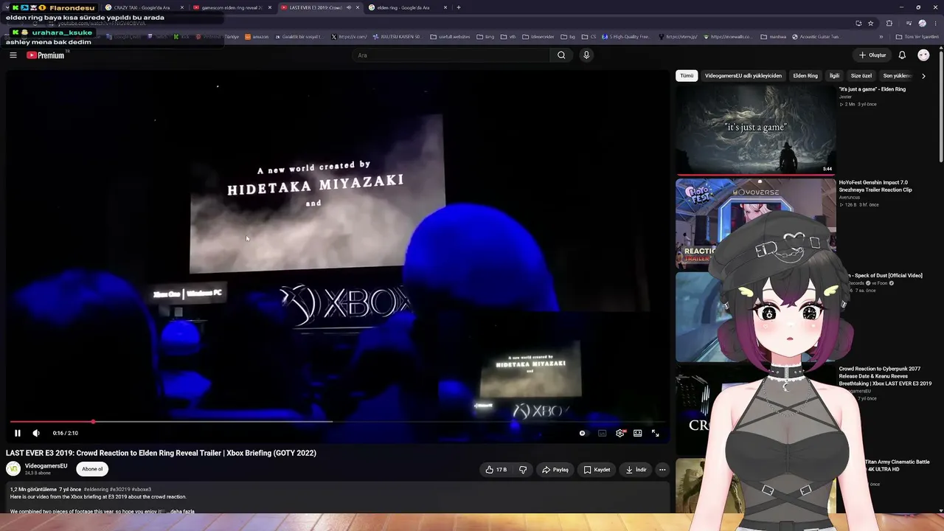
Task: Open the Oluştur create menu
Action: 872,55
